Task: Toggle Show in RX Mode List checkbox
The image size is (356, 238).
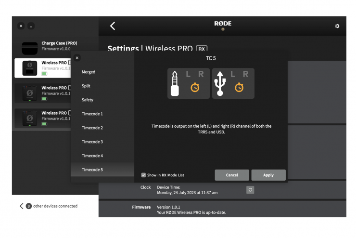Action: click(x=143, y=175)
